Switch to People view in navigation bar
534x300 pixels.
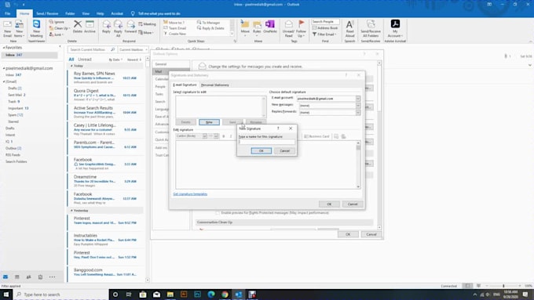28,277
